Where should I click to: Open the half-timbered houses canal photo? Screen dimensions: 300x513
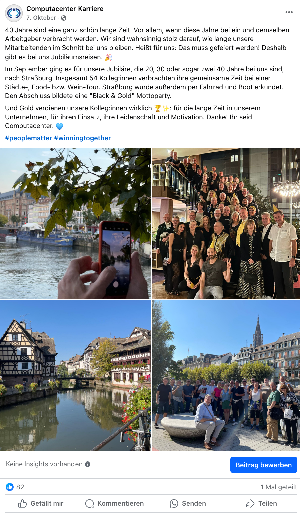(75, 376)
